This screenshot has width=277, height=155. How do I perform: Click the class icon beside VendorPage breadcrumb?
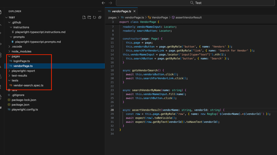pos(149,18)
